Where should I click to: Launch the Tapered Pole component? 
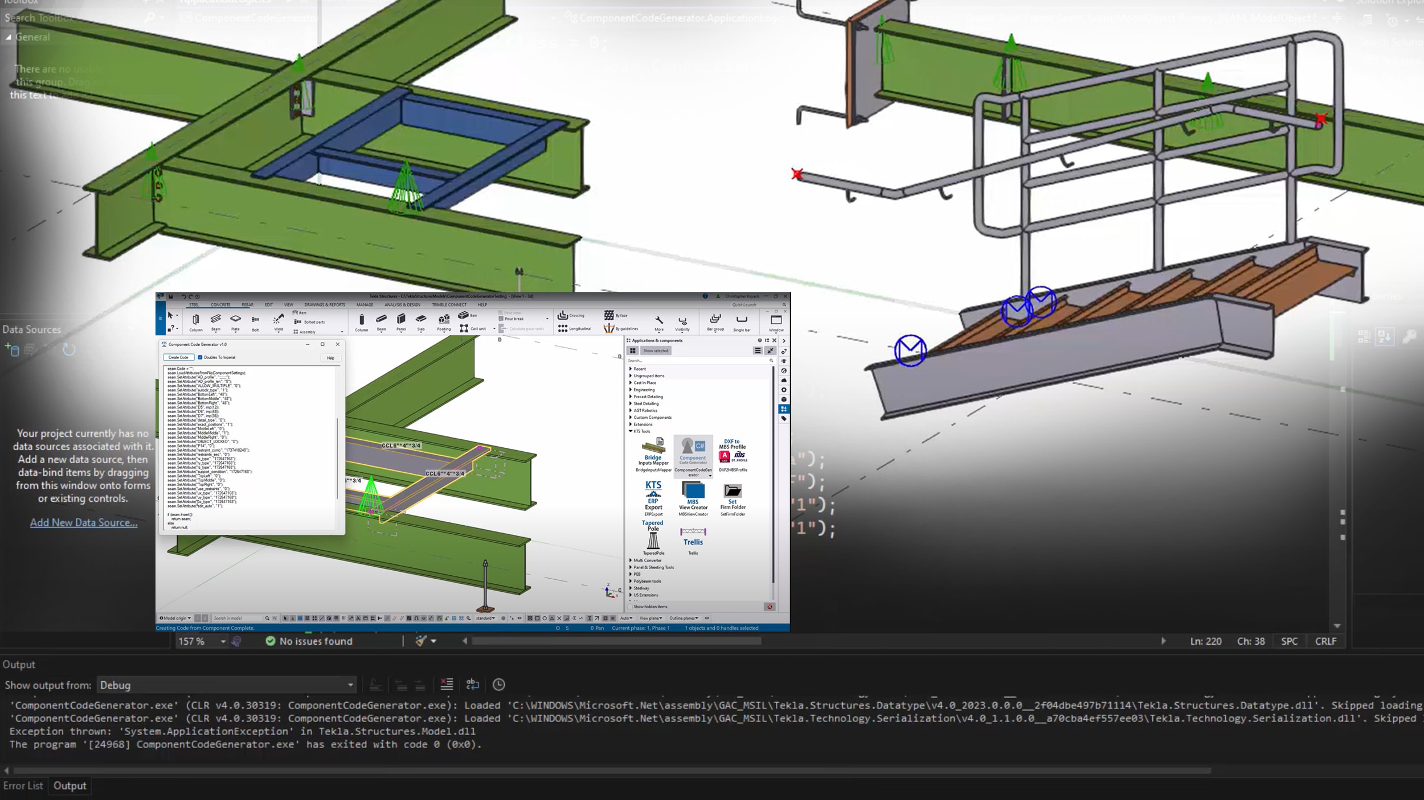click(x=653, y=537)
